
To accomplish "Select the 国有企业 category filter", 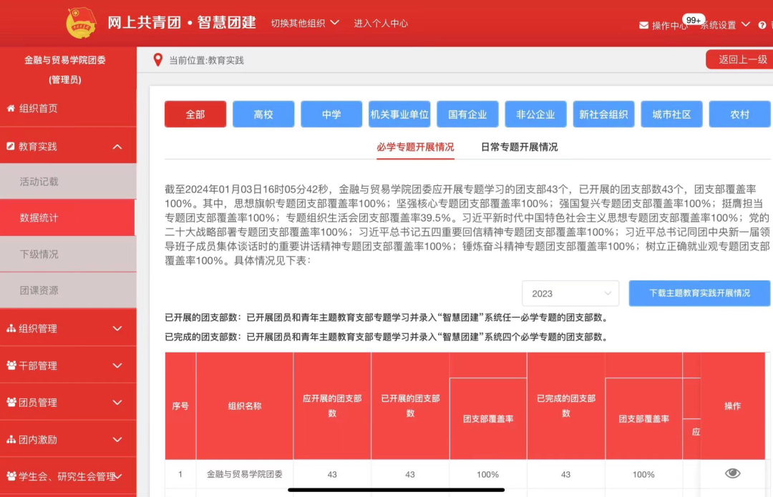I will coord(467,114).
